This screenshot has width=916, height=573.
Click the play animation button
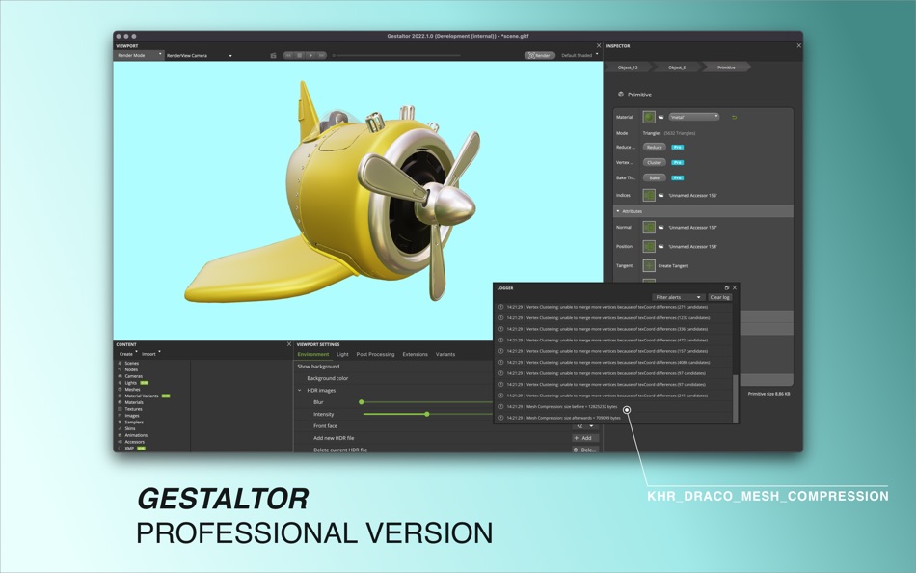click(310, 56)
